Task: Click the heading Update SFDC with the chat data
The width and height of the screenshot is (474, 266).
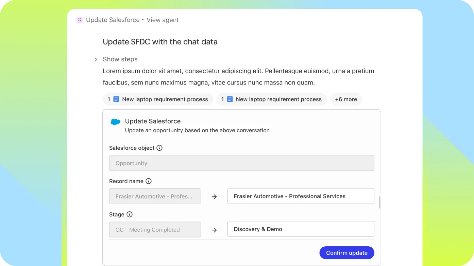Action: [160, 42]
